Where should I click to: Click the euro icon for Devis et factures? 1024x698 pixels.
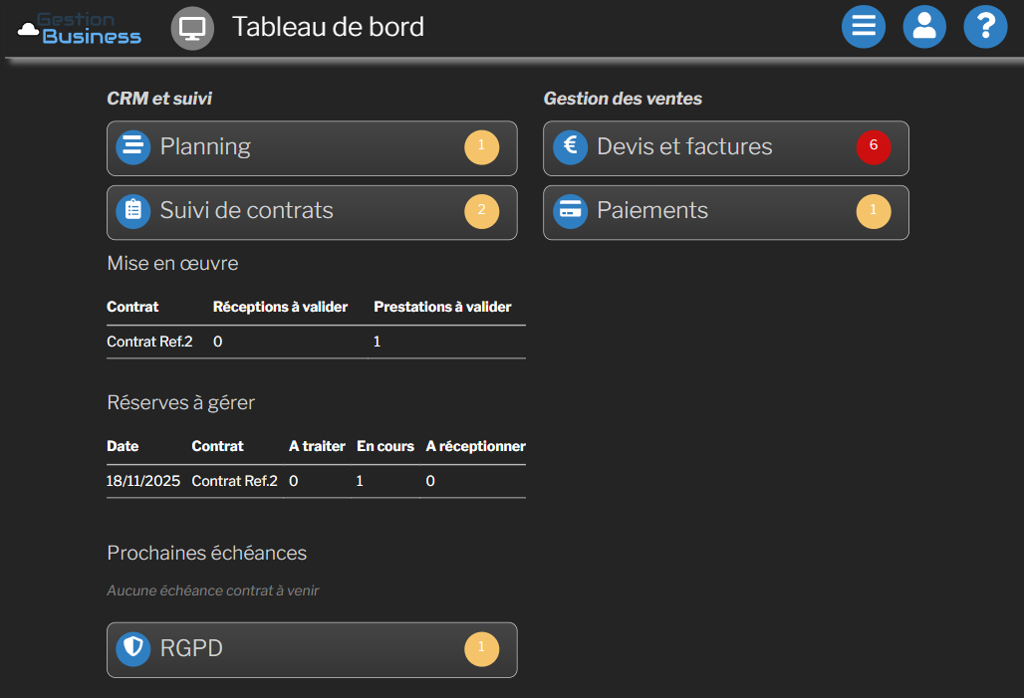[570, 147]
